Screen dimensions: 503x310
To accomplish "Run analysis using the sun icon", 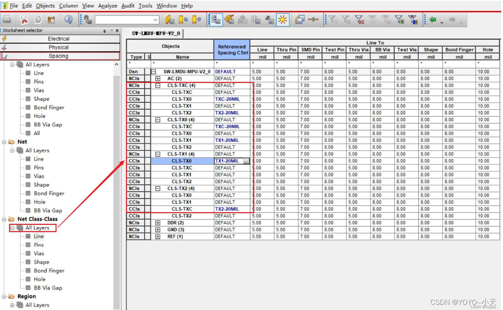I will click(282, 19).
